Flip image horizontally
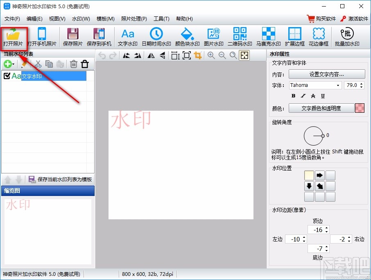The image size is (371, 280). [151, 55]
